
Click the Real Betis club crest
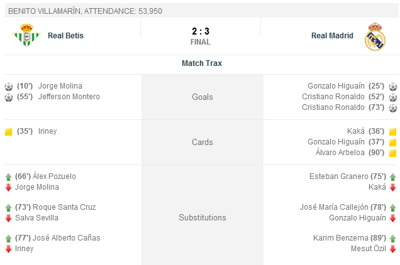26,36
